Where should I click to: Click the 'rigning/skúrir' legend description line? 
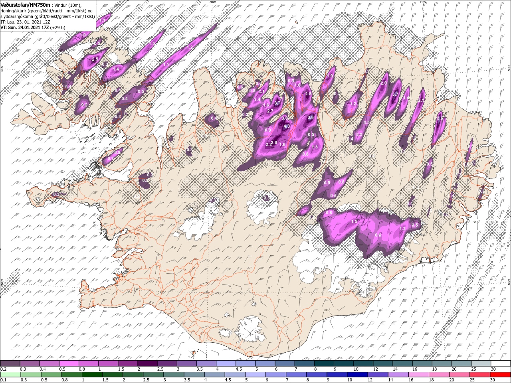tap(46, 10)
